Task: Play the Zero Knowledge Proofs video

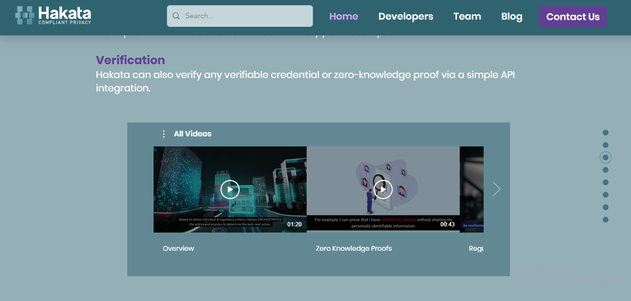Action: (x=383, y=190)
